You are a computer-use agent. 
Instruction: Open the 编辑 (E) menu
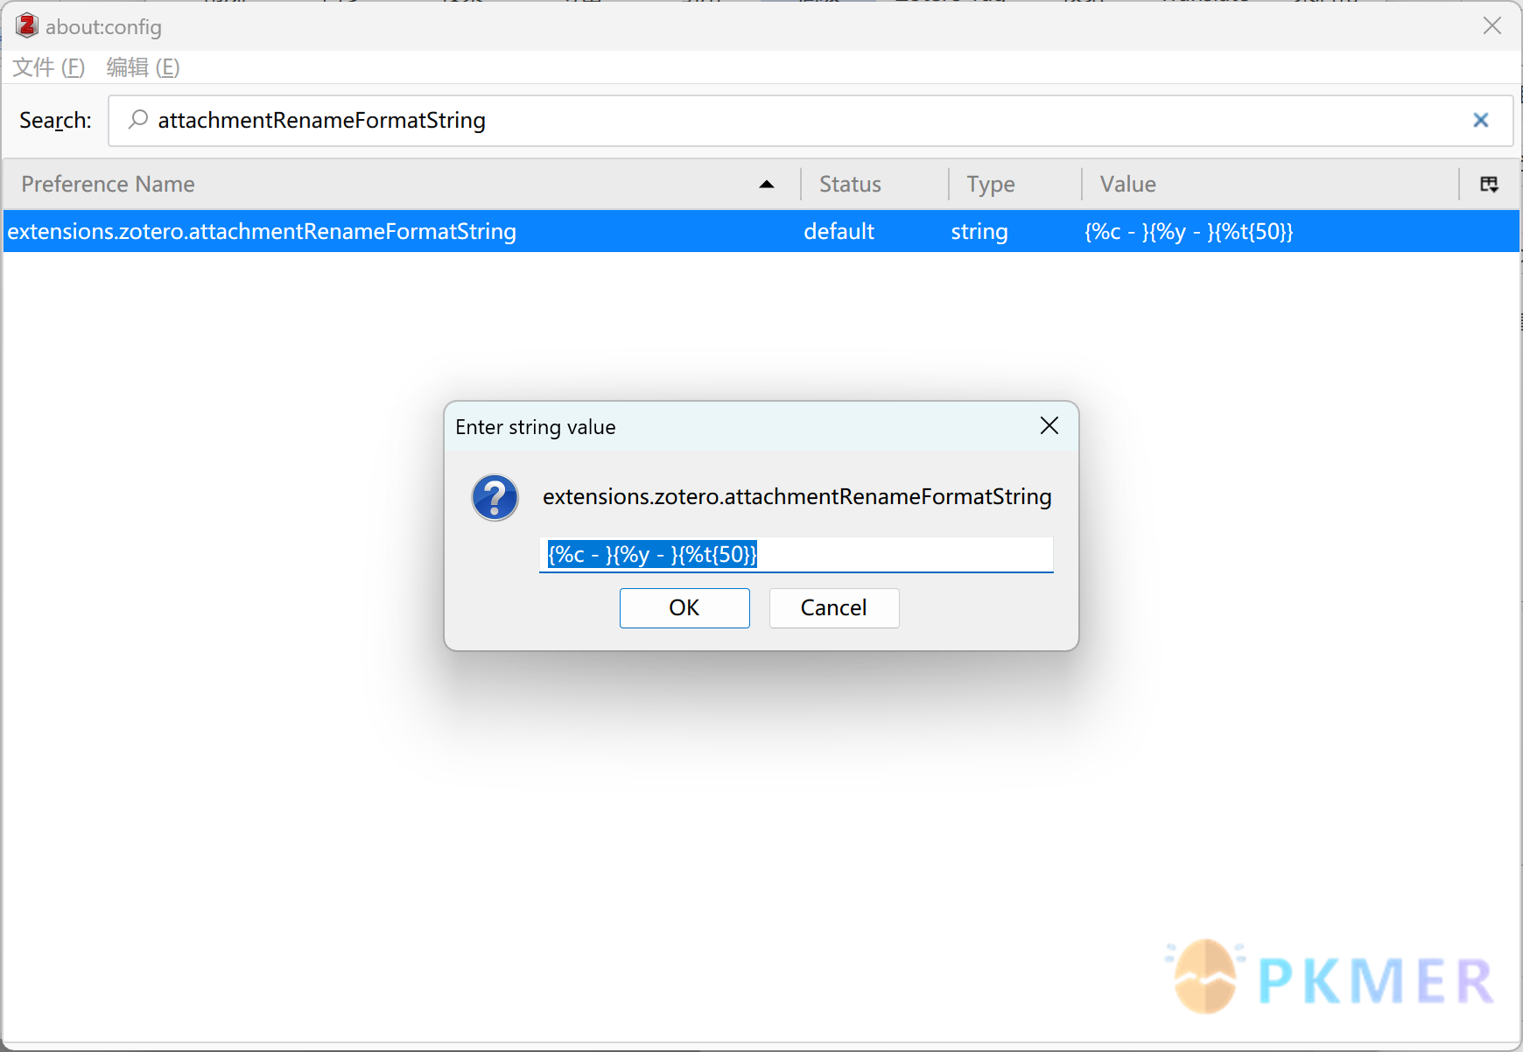pos(144,67)
